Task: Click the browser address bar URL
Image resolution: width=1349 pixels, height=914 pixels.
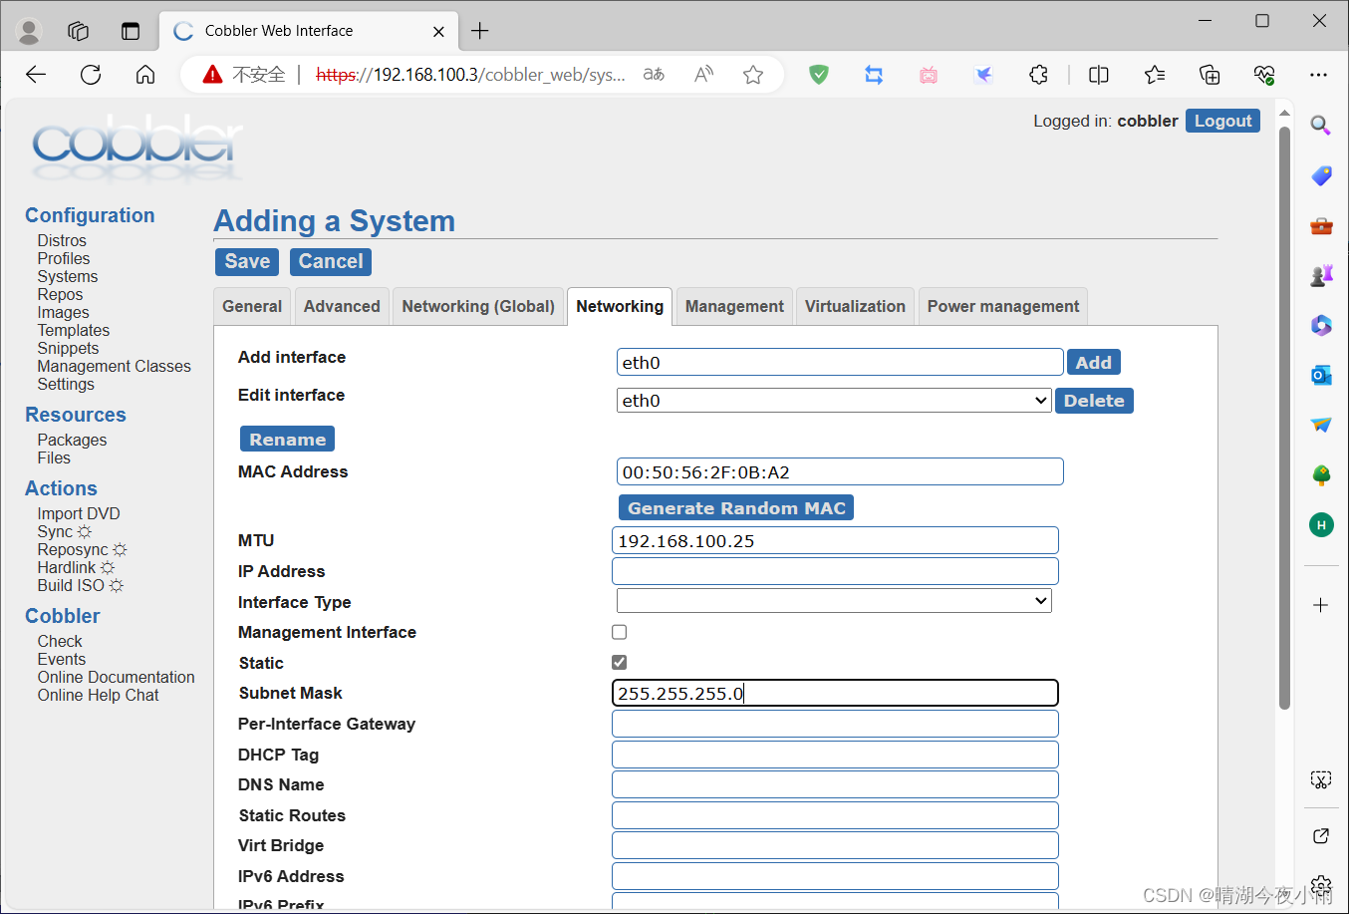Action: [470, 75]
